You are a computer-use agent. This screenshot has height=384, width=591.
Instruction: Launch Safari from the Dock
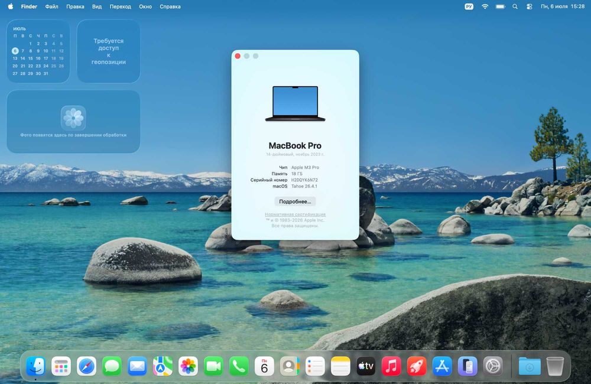pos(86,366)
